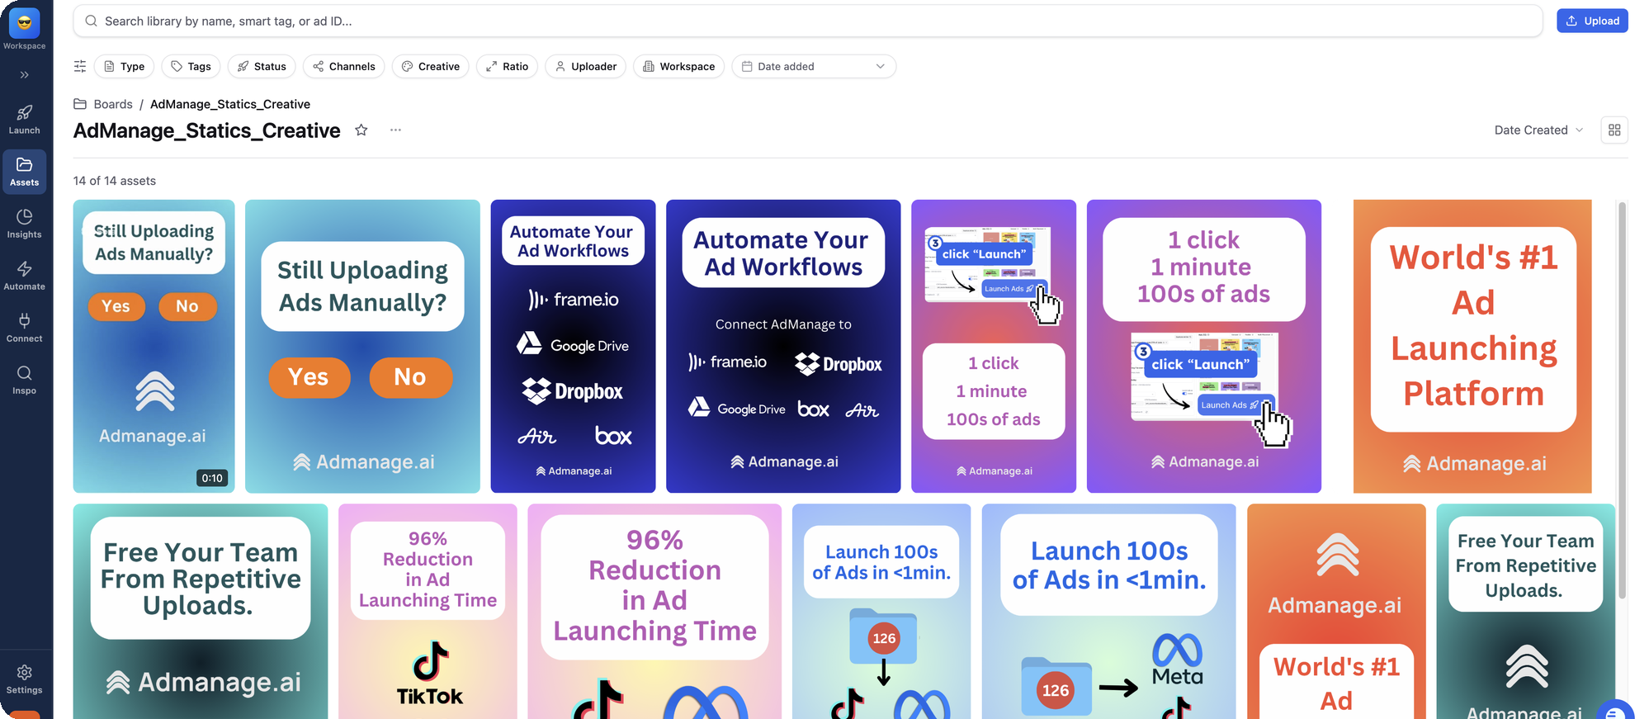Open Connect AdManage to asset
Image resolution: width=1649 pixels, height=719 pixels.
pos(783,346)
